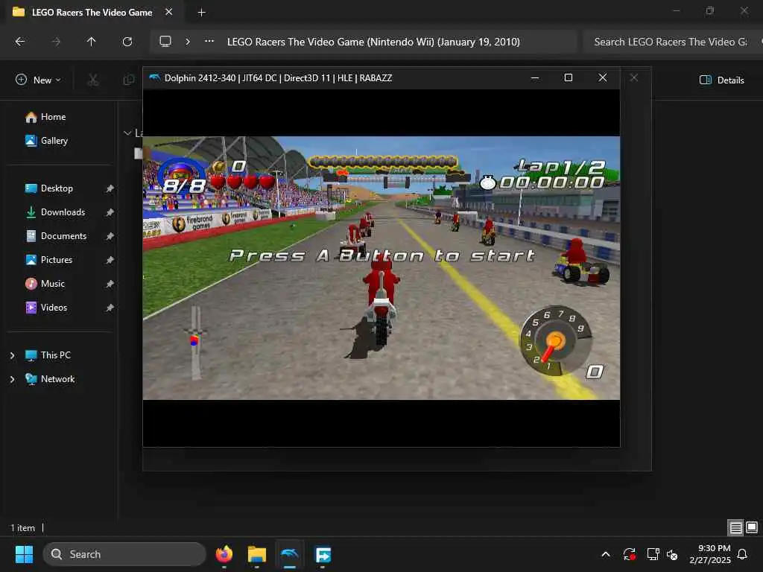This screenshot has height=572, width=763.
Task: Unpin Videos using its pin icon
Action: [x=110, y=308]
